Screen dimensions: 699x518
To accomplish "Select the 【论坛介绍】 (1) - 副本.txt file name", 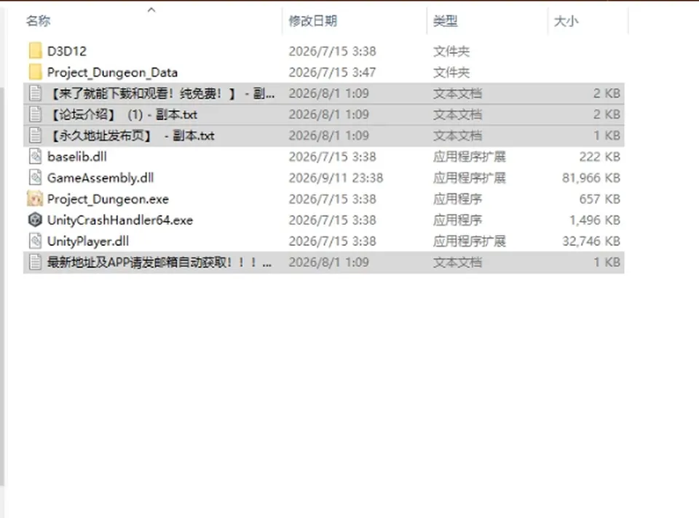I will (x=122, y=114).
